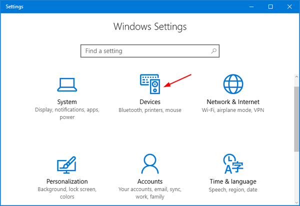Click "Bluetooth, printers, mouse" description

pos(150,110)
